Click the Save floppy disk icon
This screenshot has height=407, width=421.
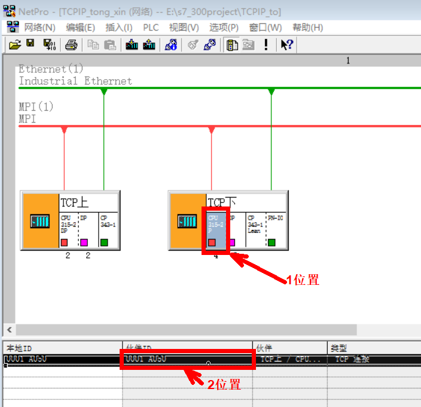tap(30, 44)
